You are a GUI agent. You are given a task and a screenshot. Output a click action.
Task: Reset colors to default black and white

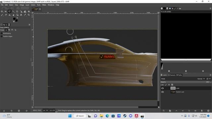point(14,21)
